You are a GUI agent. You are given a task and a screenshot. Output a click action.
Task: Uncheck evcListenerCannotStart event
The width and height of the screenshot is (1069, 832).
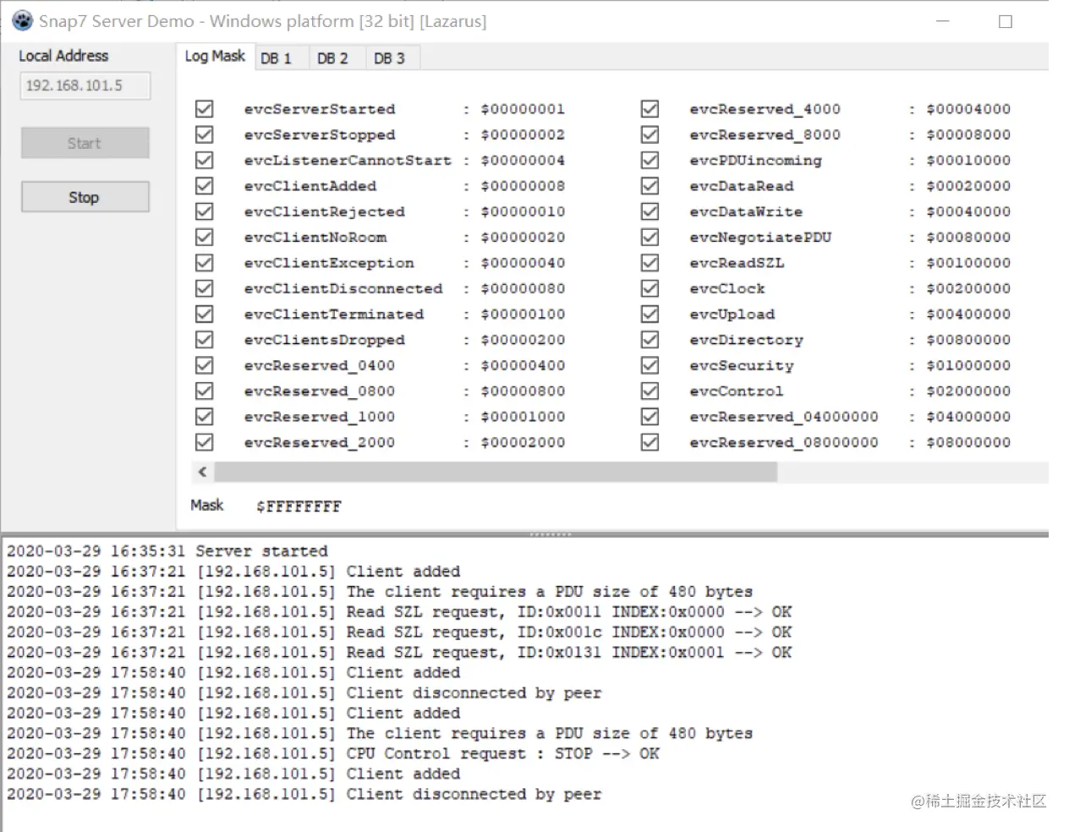pos(204,160)
